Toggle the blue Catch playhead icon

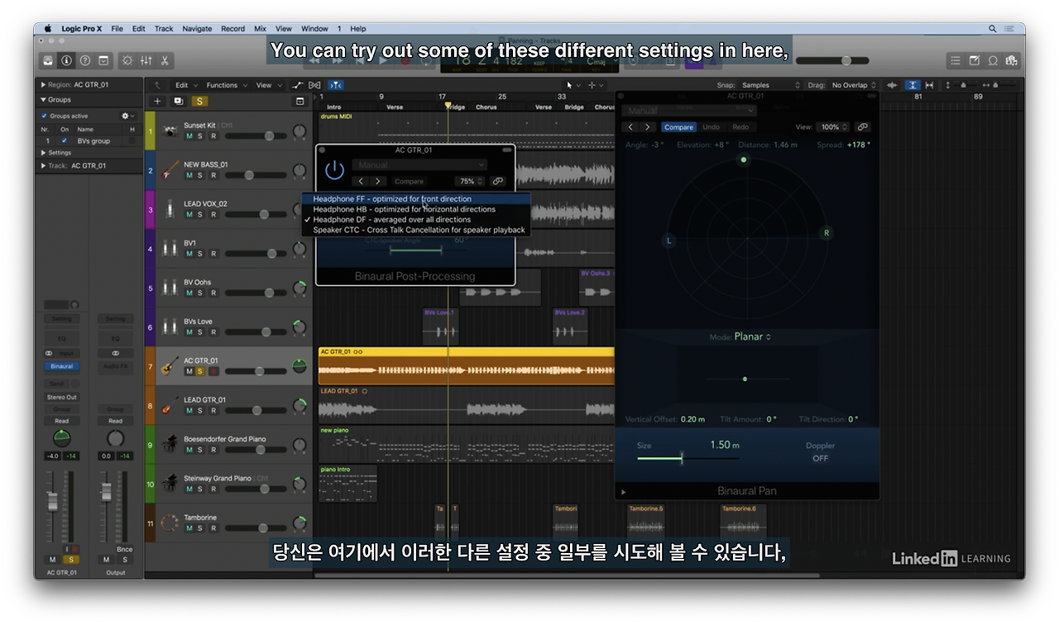click(x=336, y=85)
